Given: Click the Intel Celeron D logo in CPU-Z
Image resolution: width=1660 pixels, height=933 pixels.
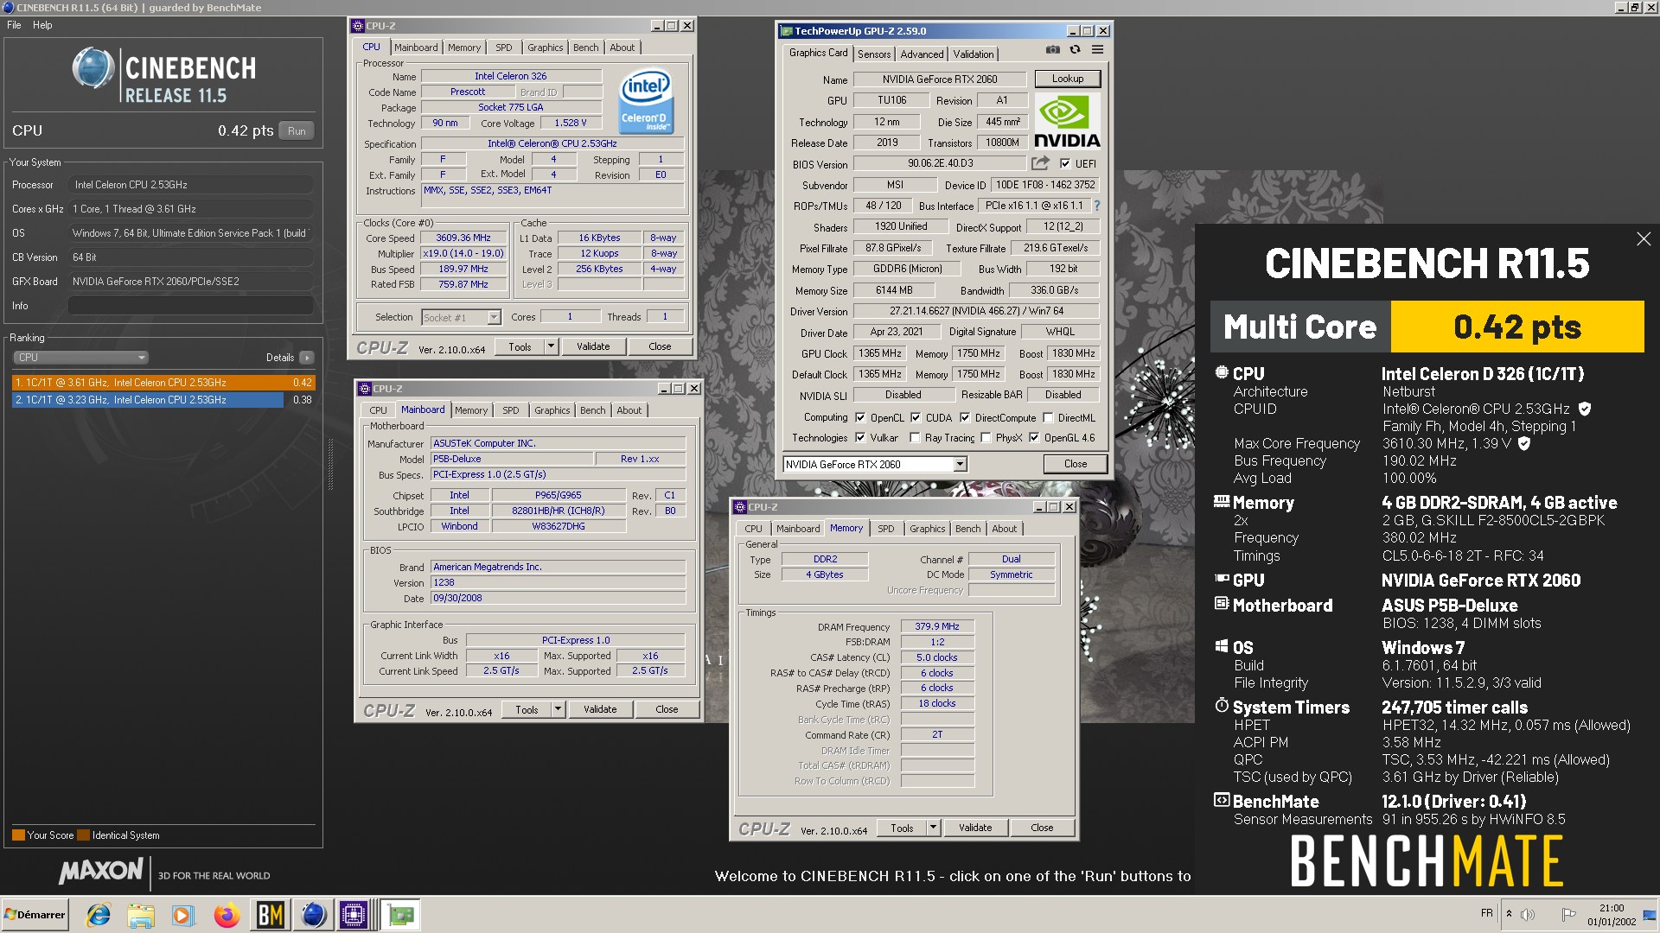Looking at the screenshot, I should tap(646, 102).
